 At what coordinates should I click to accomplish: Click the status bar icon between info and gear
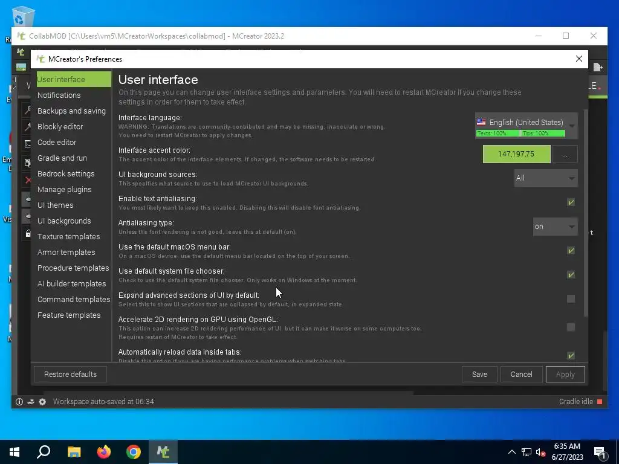coord(31,402)
